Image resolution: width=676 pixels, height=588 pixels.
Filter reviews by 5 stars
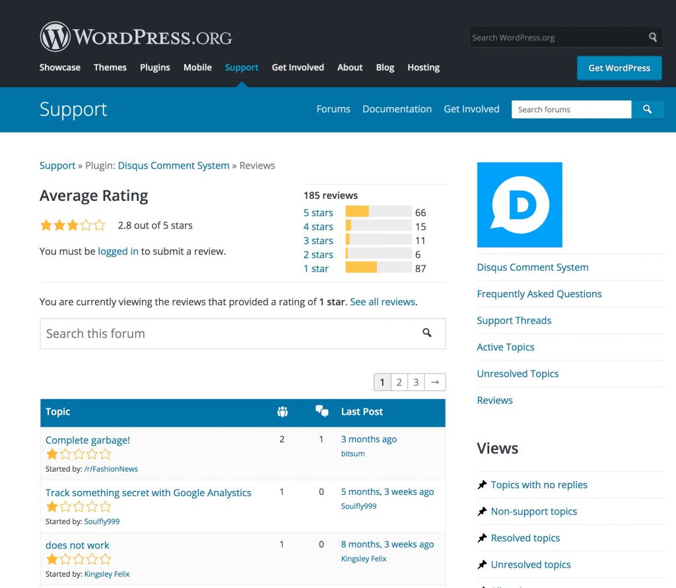(x=318, y=213)
